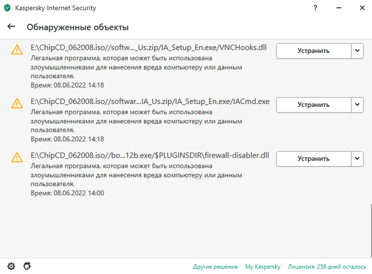Minimize the Kaspersky window
Screen dimensions: 372x274
click(338, 8)
